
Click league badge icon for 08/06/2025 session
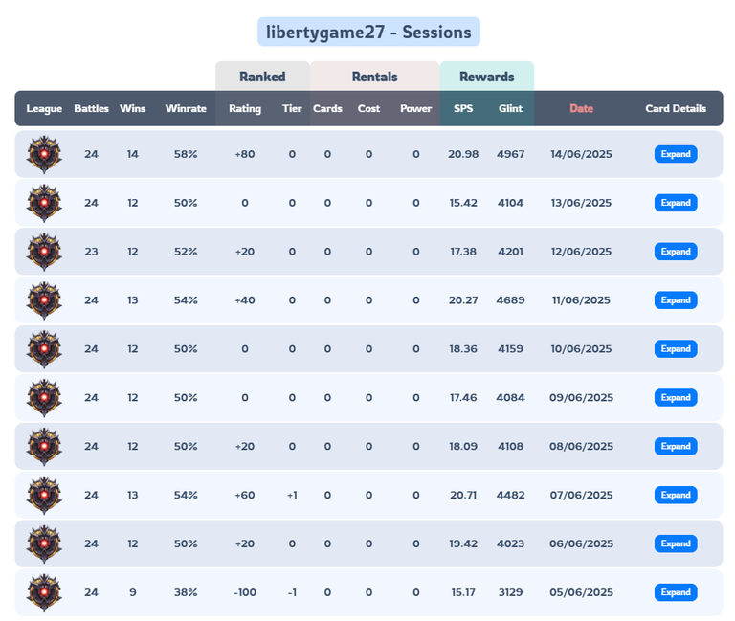coord(44,447)
